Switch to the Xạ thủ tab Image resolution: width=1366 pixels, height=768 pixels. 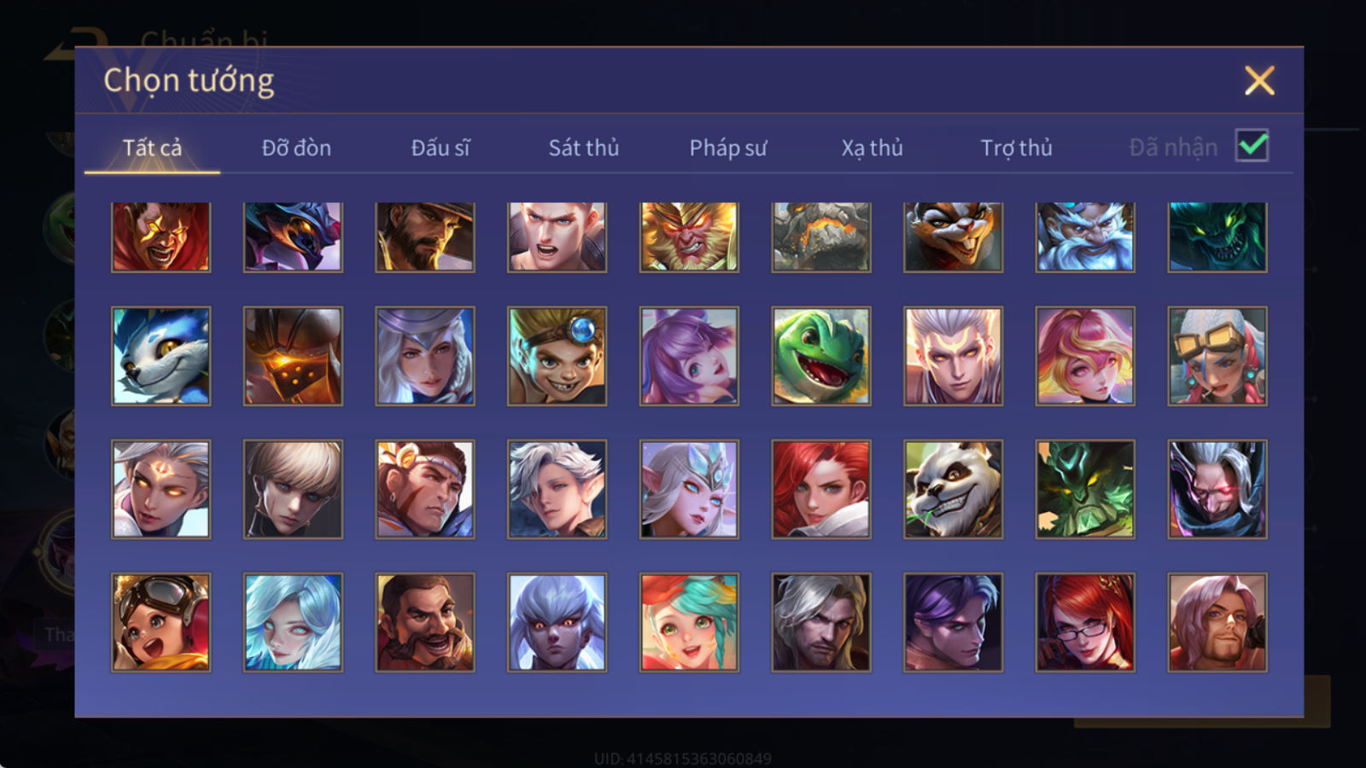pyautogui.click(x=872, y=148)
